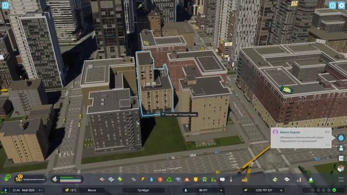347x195 pixels.
Task: Click the Улица Линден street label
Action: [168, 169]
